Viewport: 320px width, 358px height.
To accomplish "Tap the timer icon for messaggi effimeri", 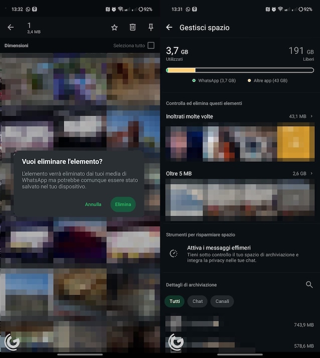I will point(174,253).
